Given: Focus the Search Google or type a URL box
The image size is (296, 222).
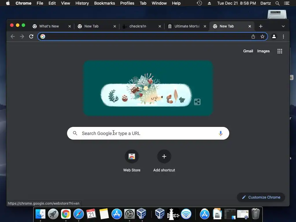Looking at the screenshot, I should coord(148,133).
